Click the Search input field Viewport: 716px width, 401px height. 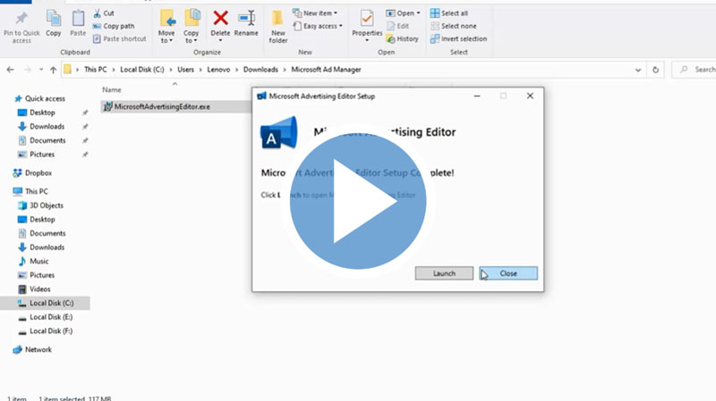point(695,70)
